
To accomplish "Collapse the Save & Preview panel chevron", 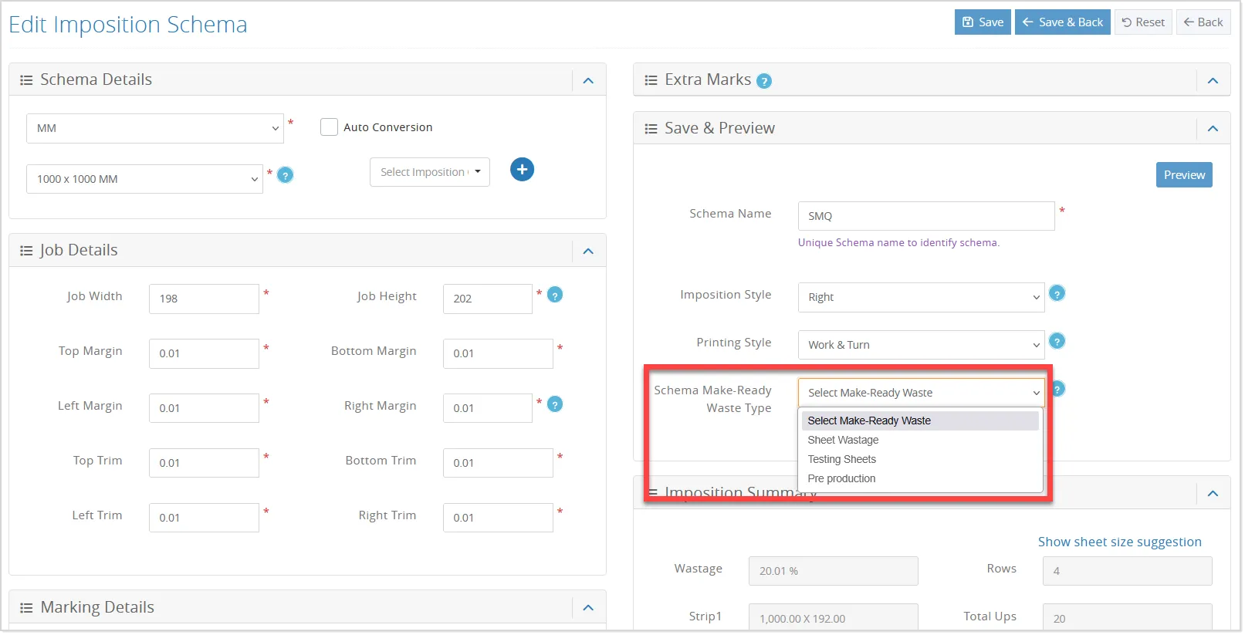I will 1213,129.
